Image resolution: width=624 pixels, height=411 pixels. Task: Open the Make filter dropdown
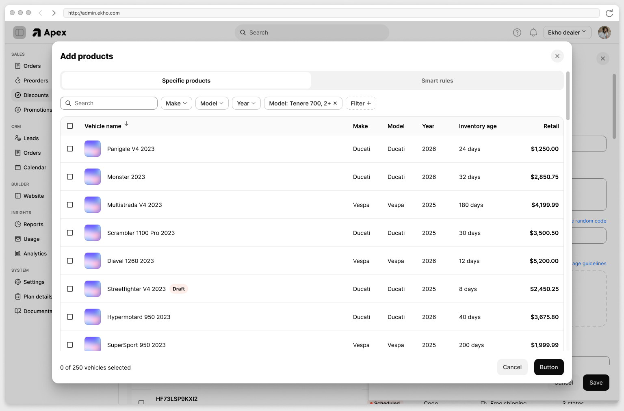click(176, 103)
